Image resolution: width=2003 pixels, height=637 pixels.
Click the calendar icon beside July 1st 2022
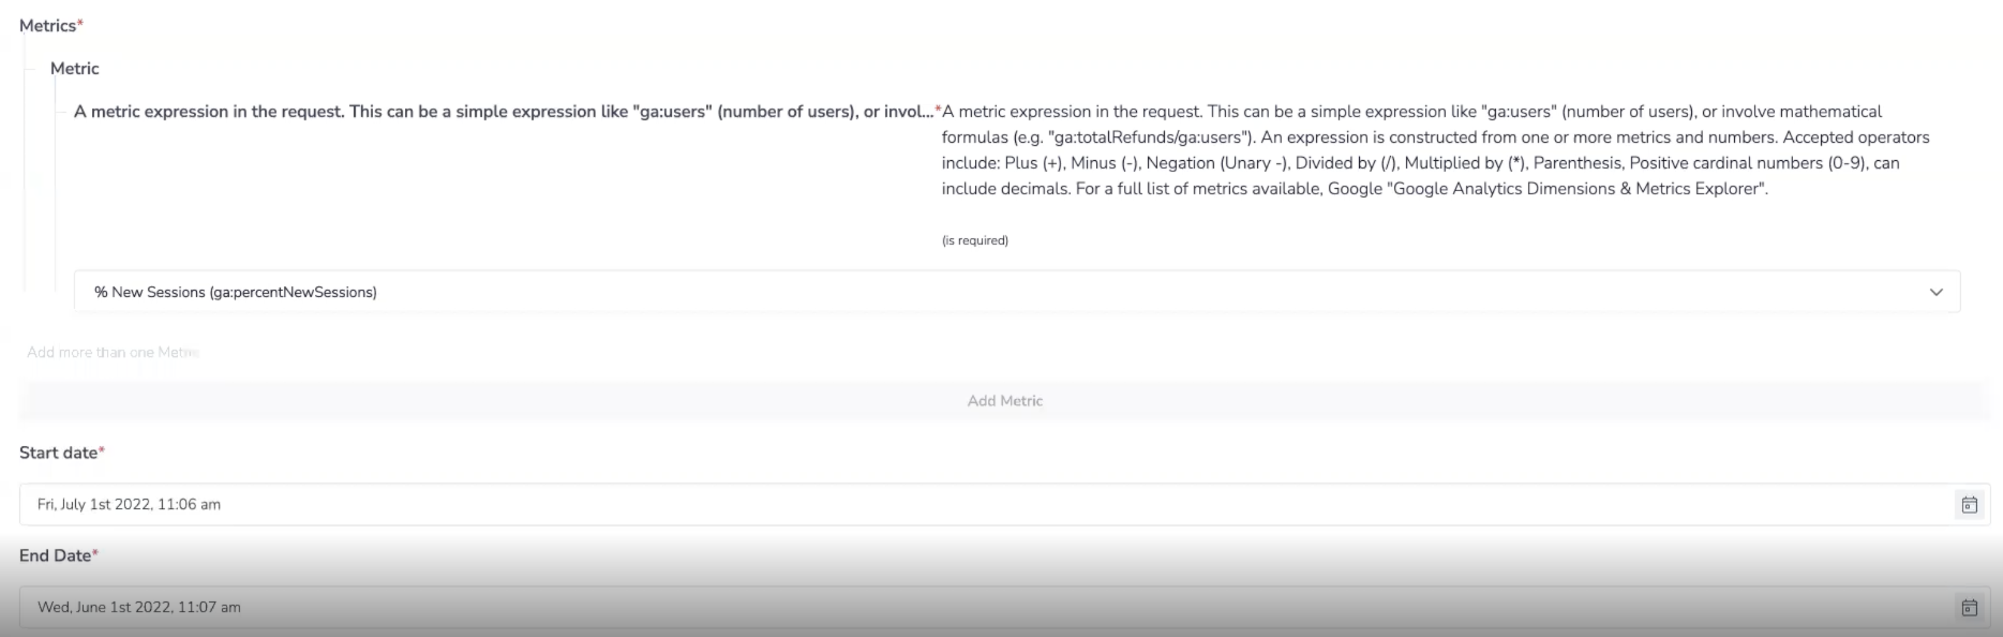click(1969, 504)
